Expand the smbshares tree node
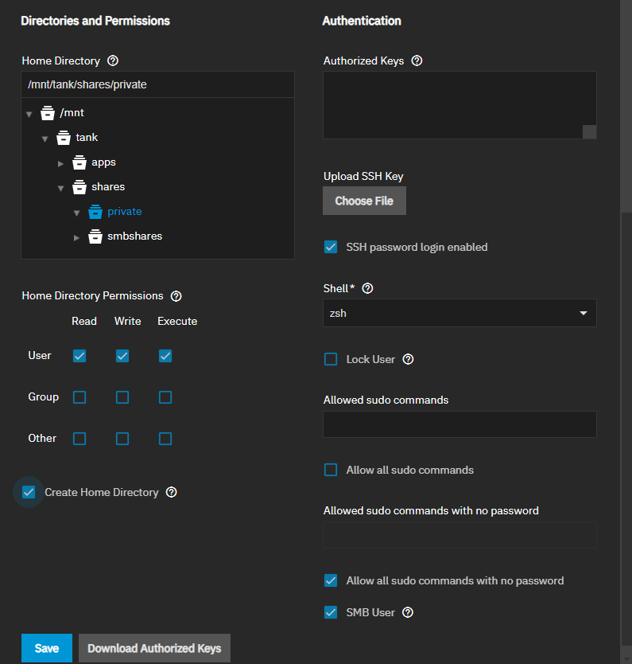The width and height of the screenshot is (632, 664). tap(77, 237)
